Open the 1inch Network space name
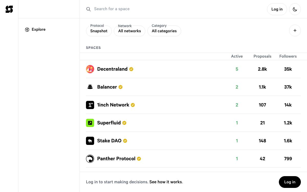Image resolution: width=307 pixels, height=192 pixels. click(113, 105)
